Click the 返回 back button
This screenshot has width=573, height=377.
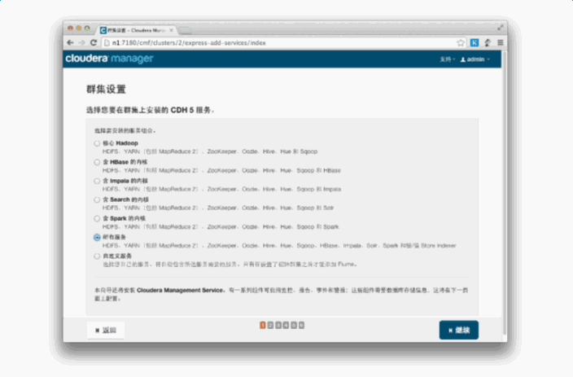(106, 331)
